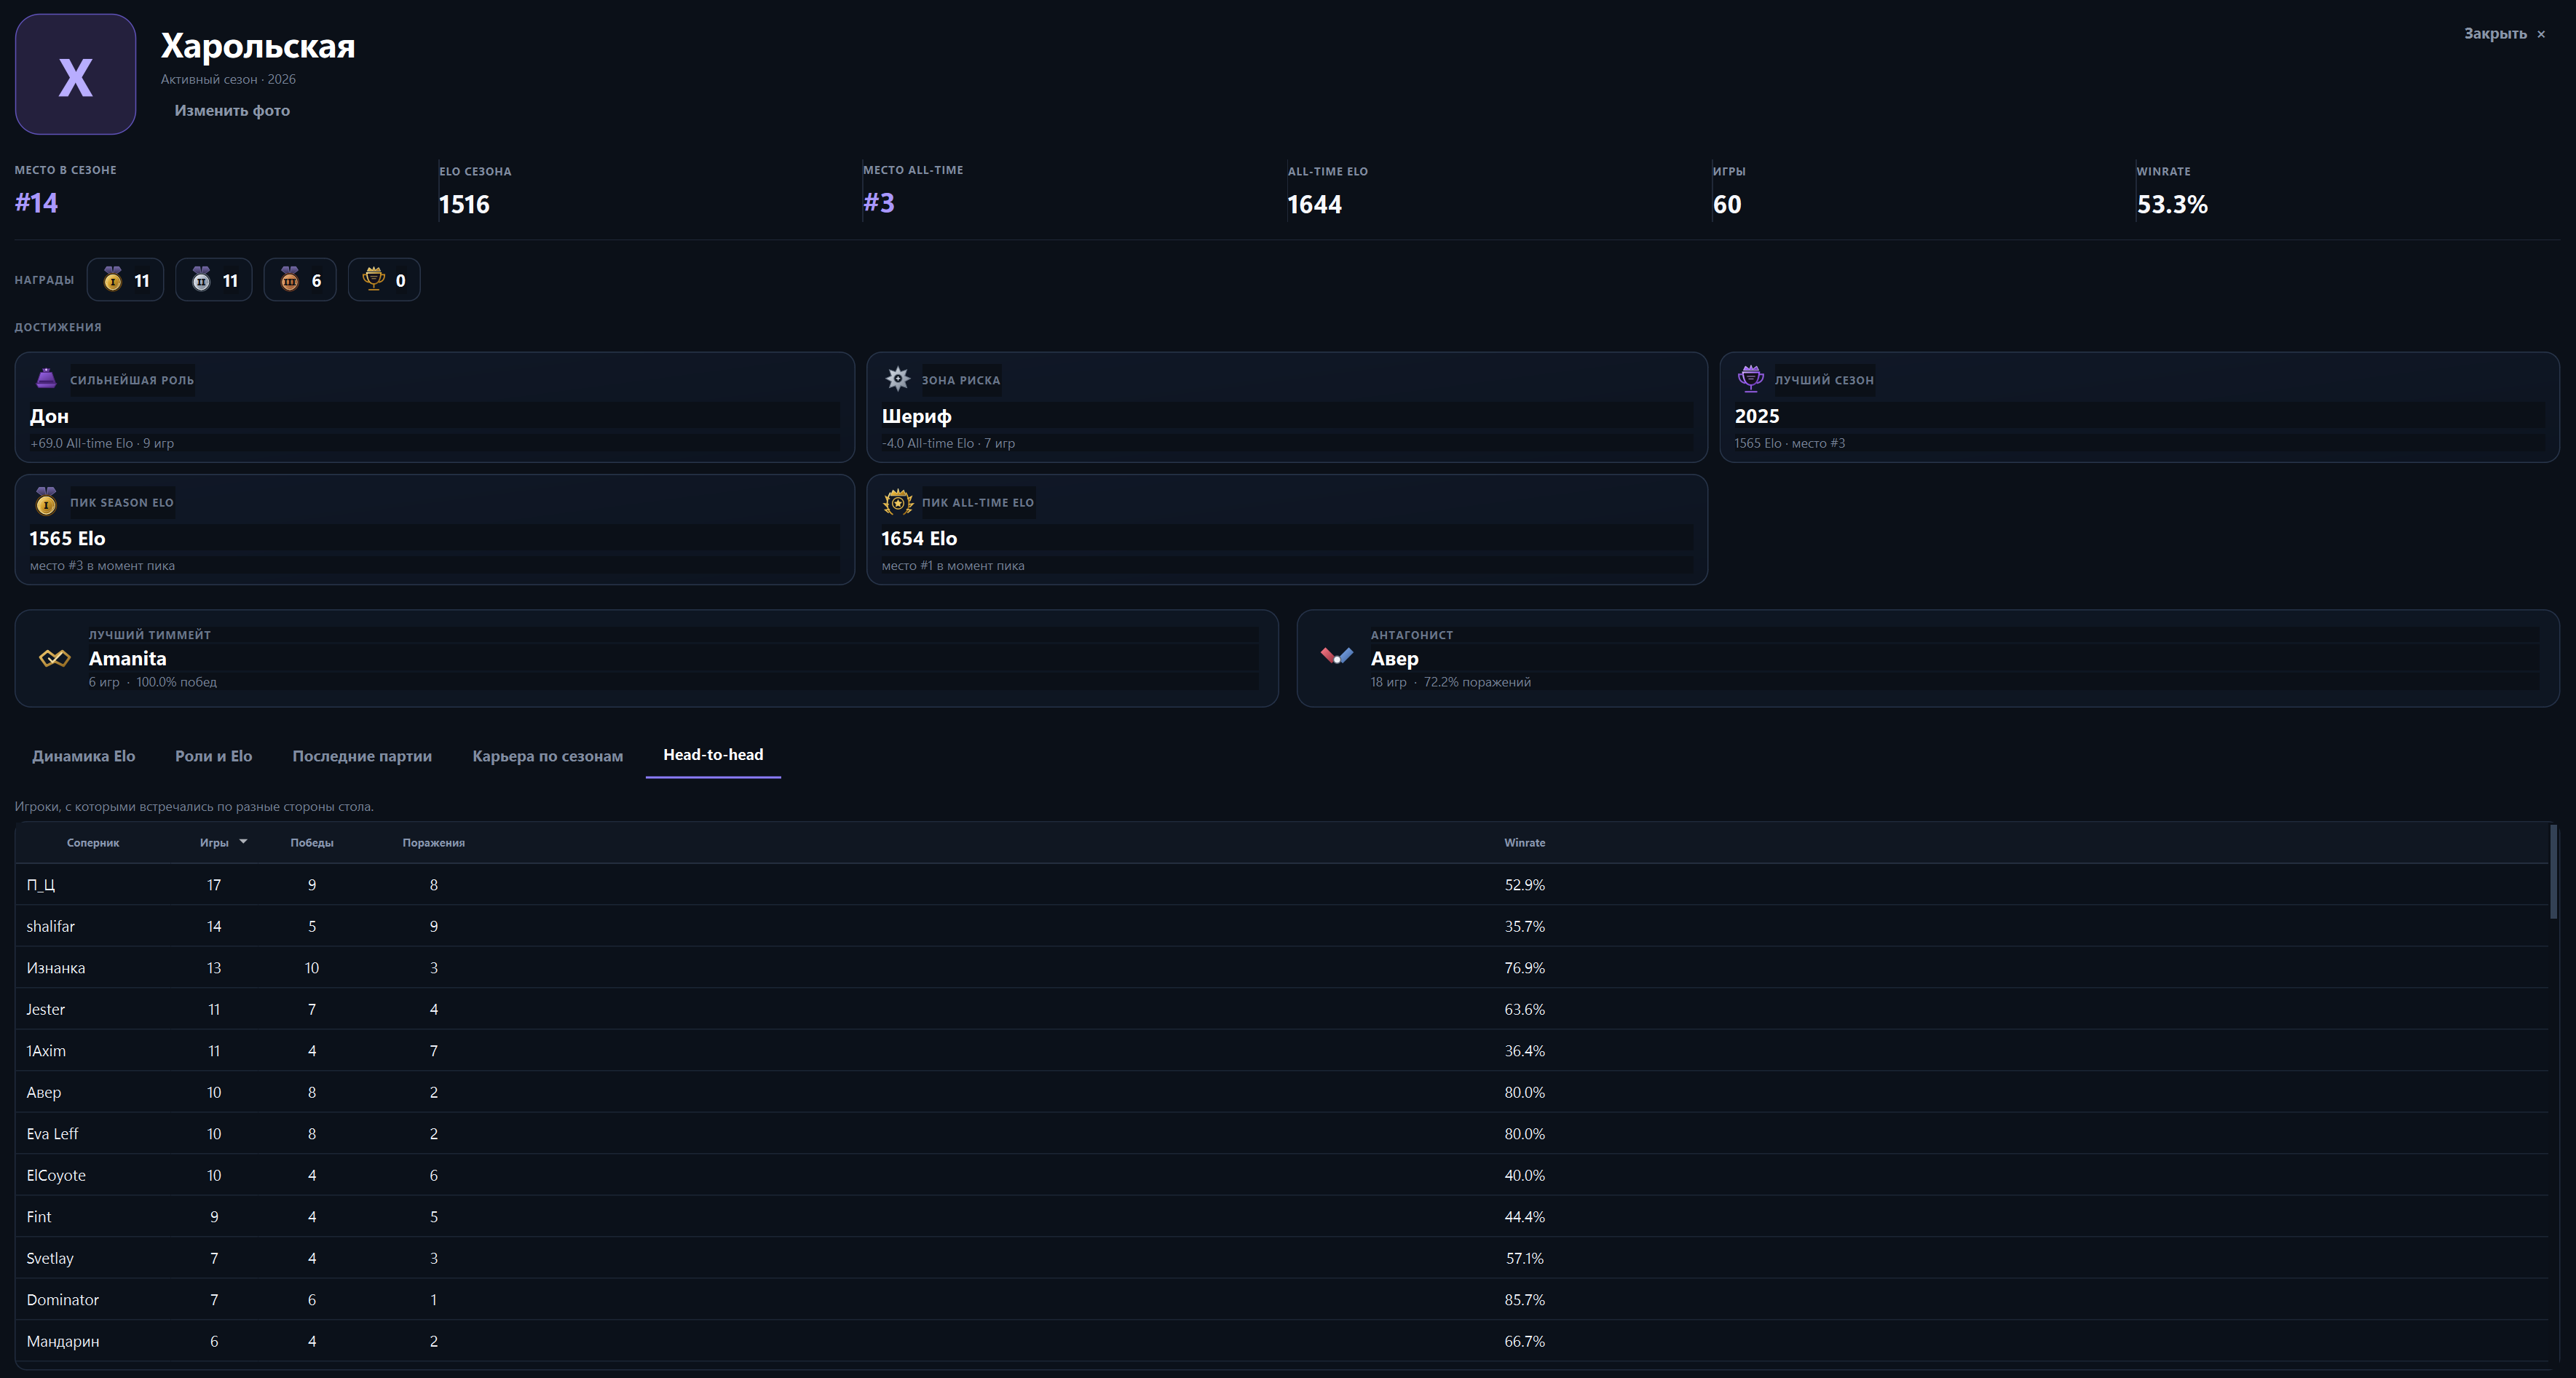Sort table by Winrate header
Screen dimensions: 2576x1378
point(1525,843)
